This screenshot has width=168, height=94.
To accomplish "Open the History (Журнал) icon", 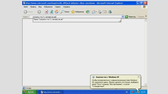I will pos(88,12).
